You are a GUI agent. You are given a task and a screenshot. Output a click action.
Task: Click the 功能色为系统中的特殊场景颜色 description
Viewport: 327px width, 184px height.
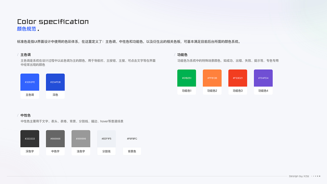[x=228, y=61]
